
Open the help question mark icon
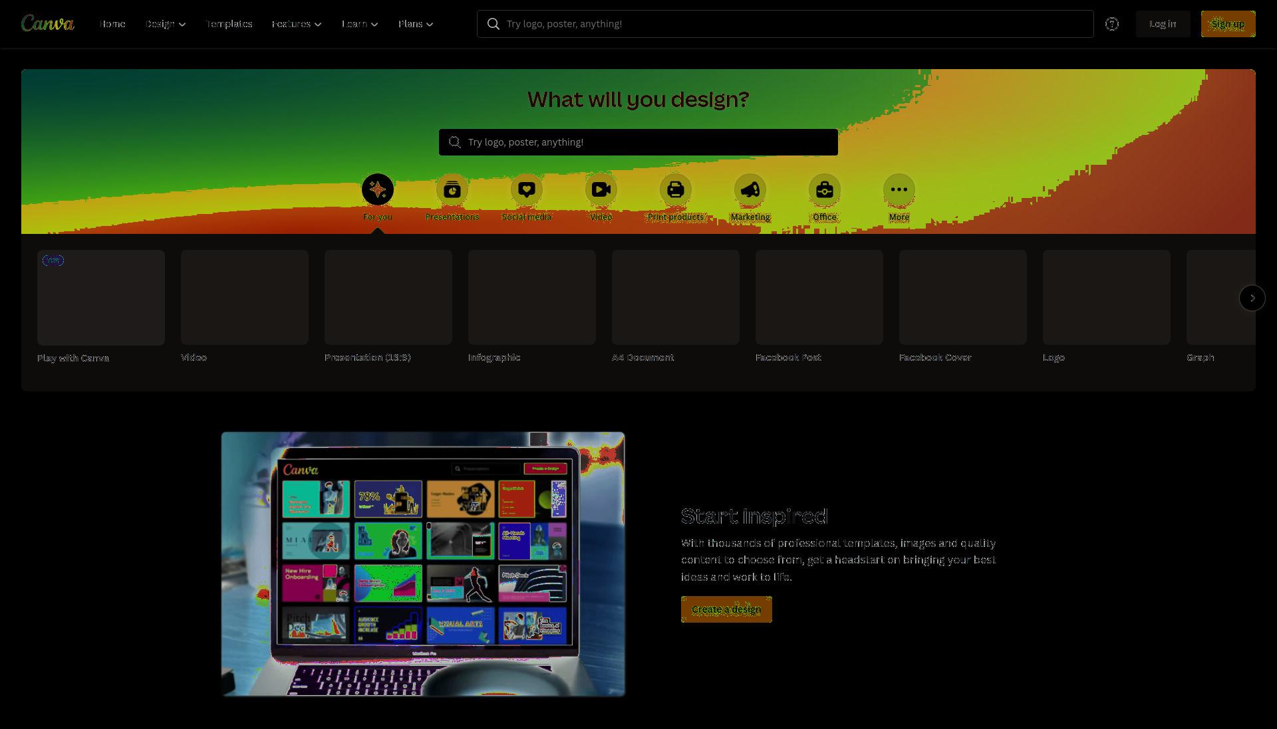tap(1112, 24)
